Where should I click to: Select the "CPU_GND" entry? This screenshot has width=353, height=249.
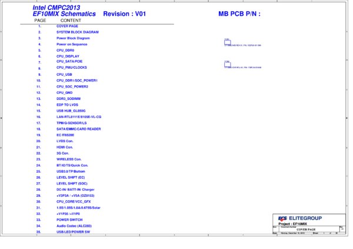point(64,93)
